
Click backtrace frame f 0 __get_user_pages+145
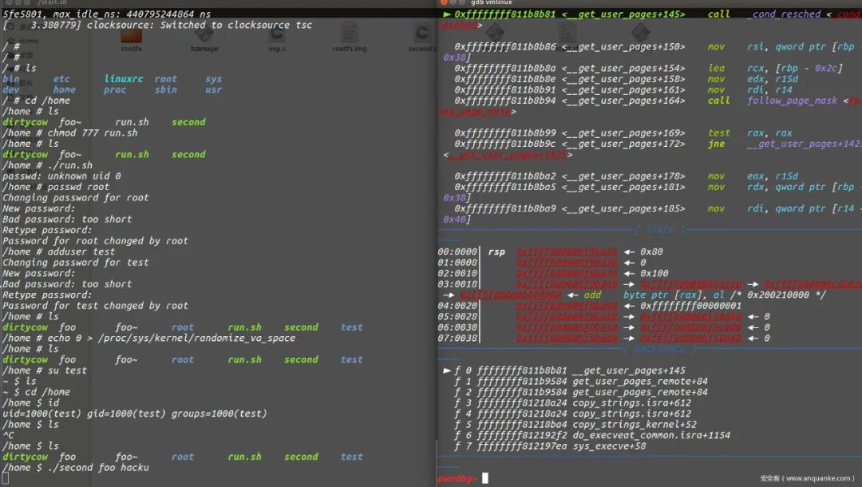pyautogui.click(x=564, y=370)
